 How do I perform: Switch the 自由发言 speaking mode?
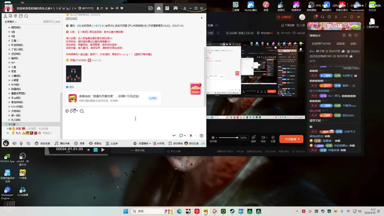coord(42,143)
